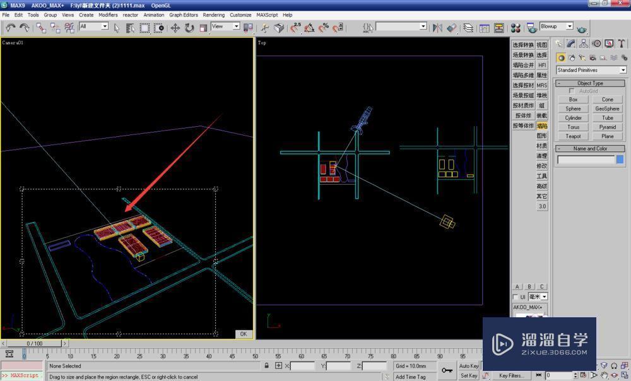Enable the UI checkbox

pos(516,297)
